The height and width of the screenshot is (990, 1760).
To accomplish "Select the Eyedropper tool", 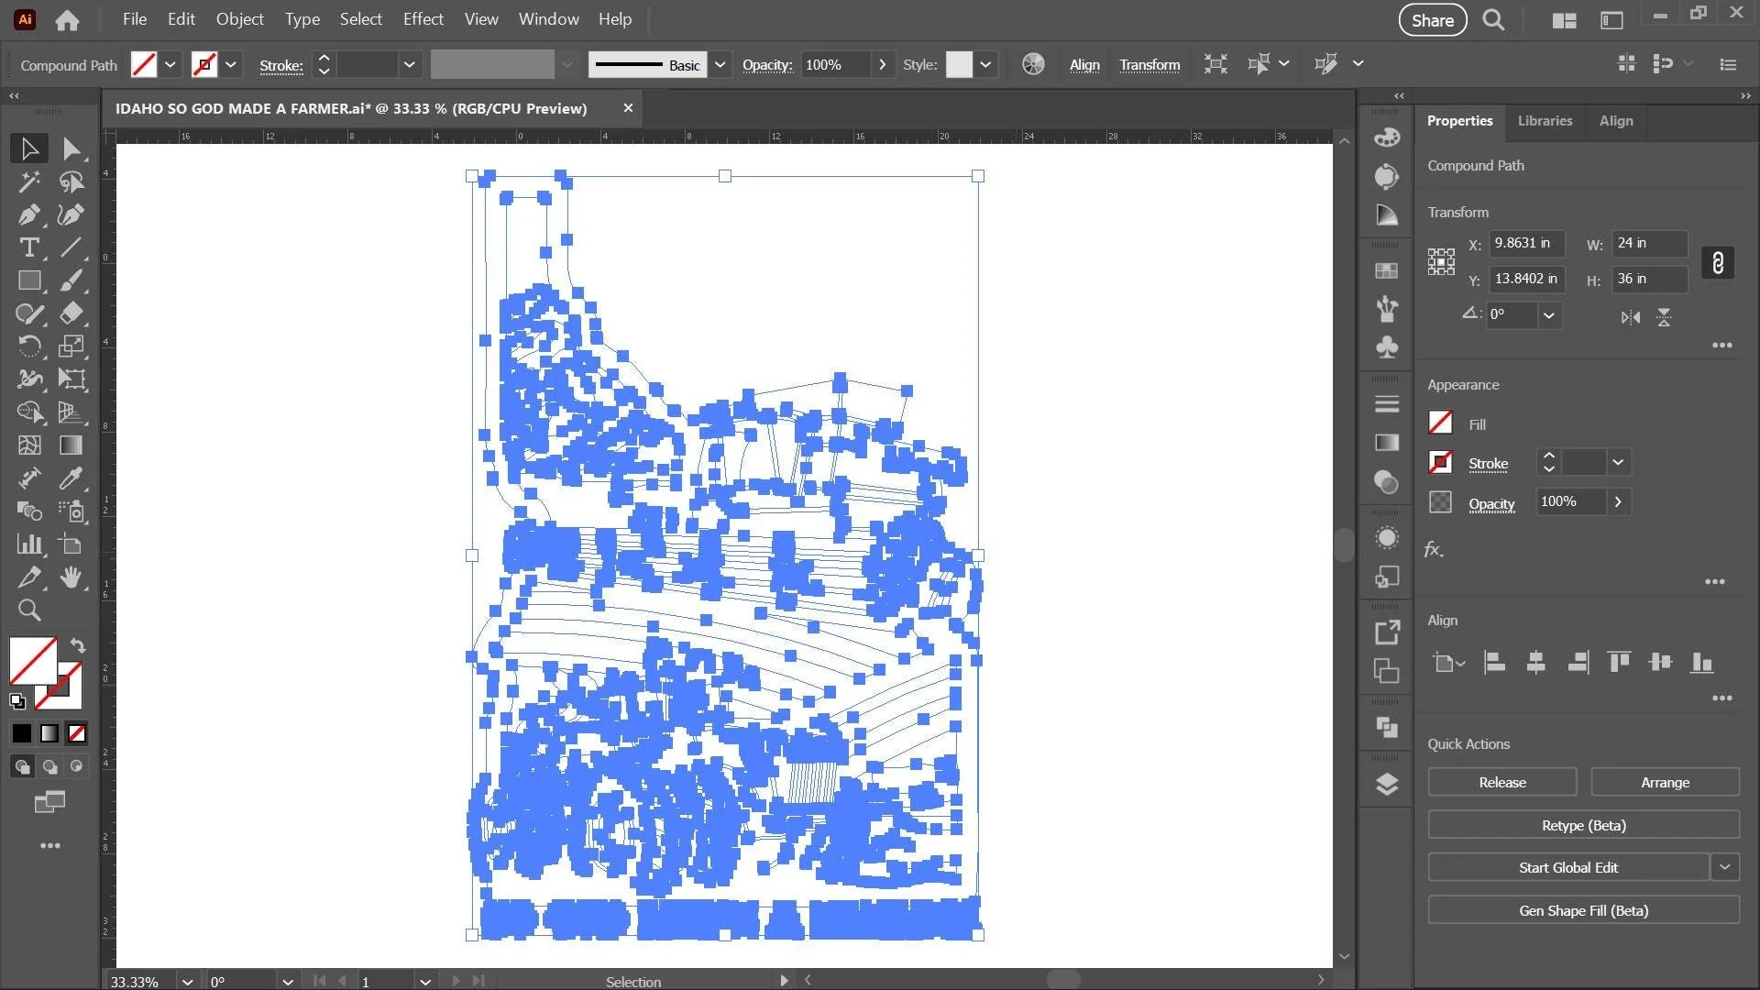I will [71, 478].
